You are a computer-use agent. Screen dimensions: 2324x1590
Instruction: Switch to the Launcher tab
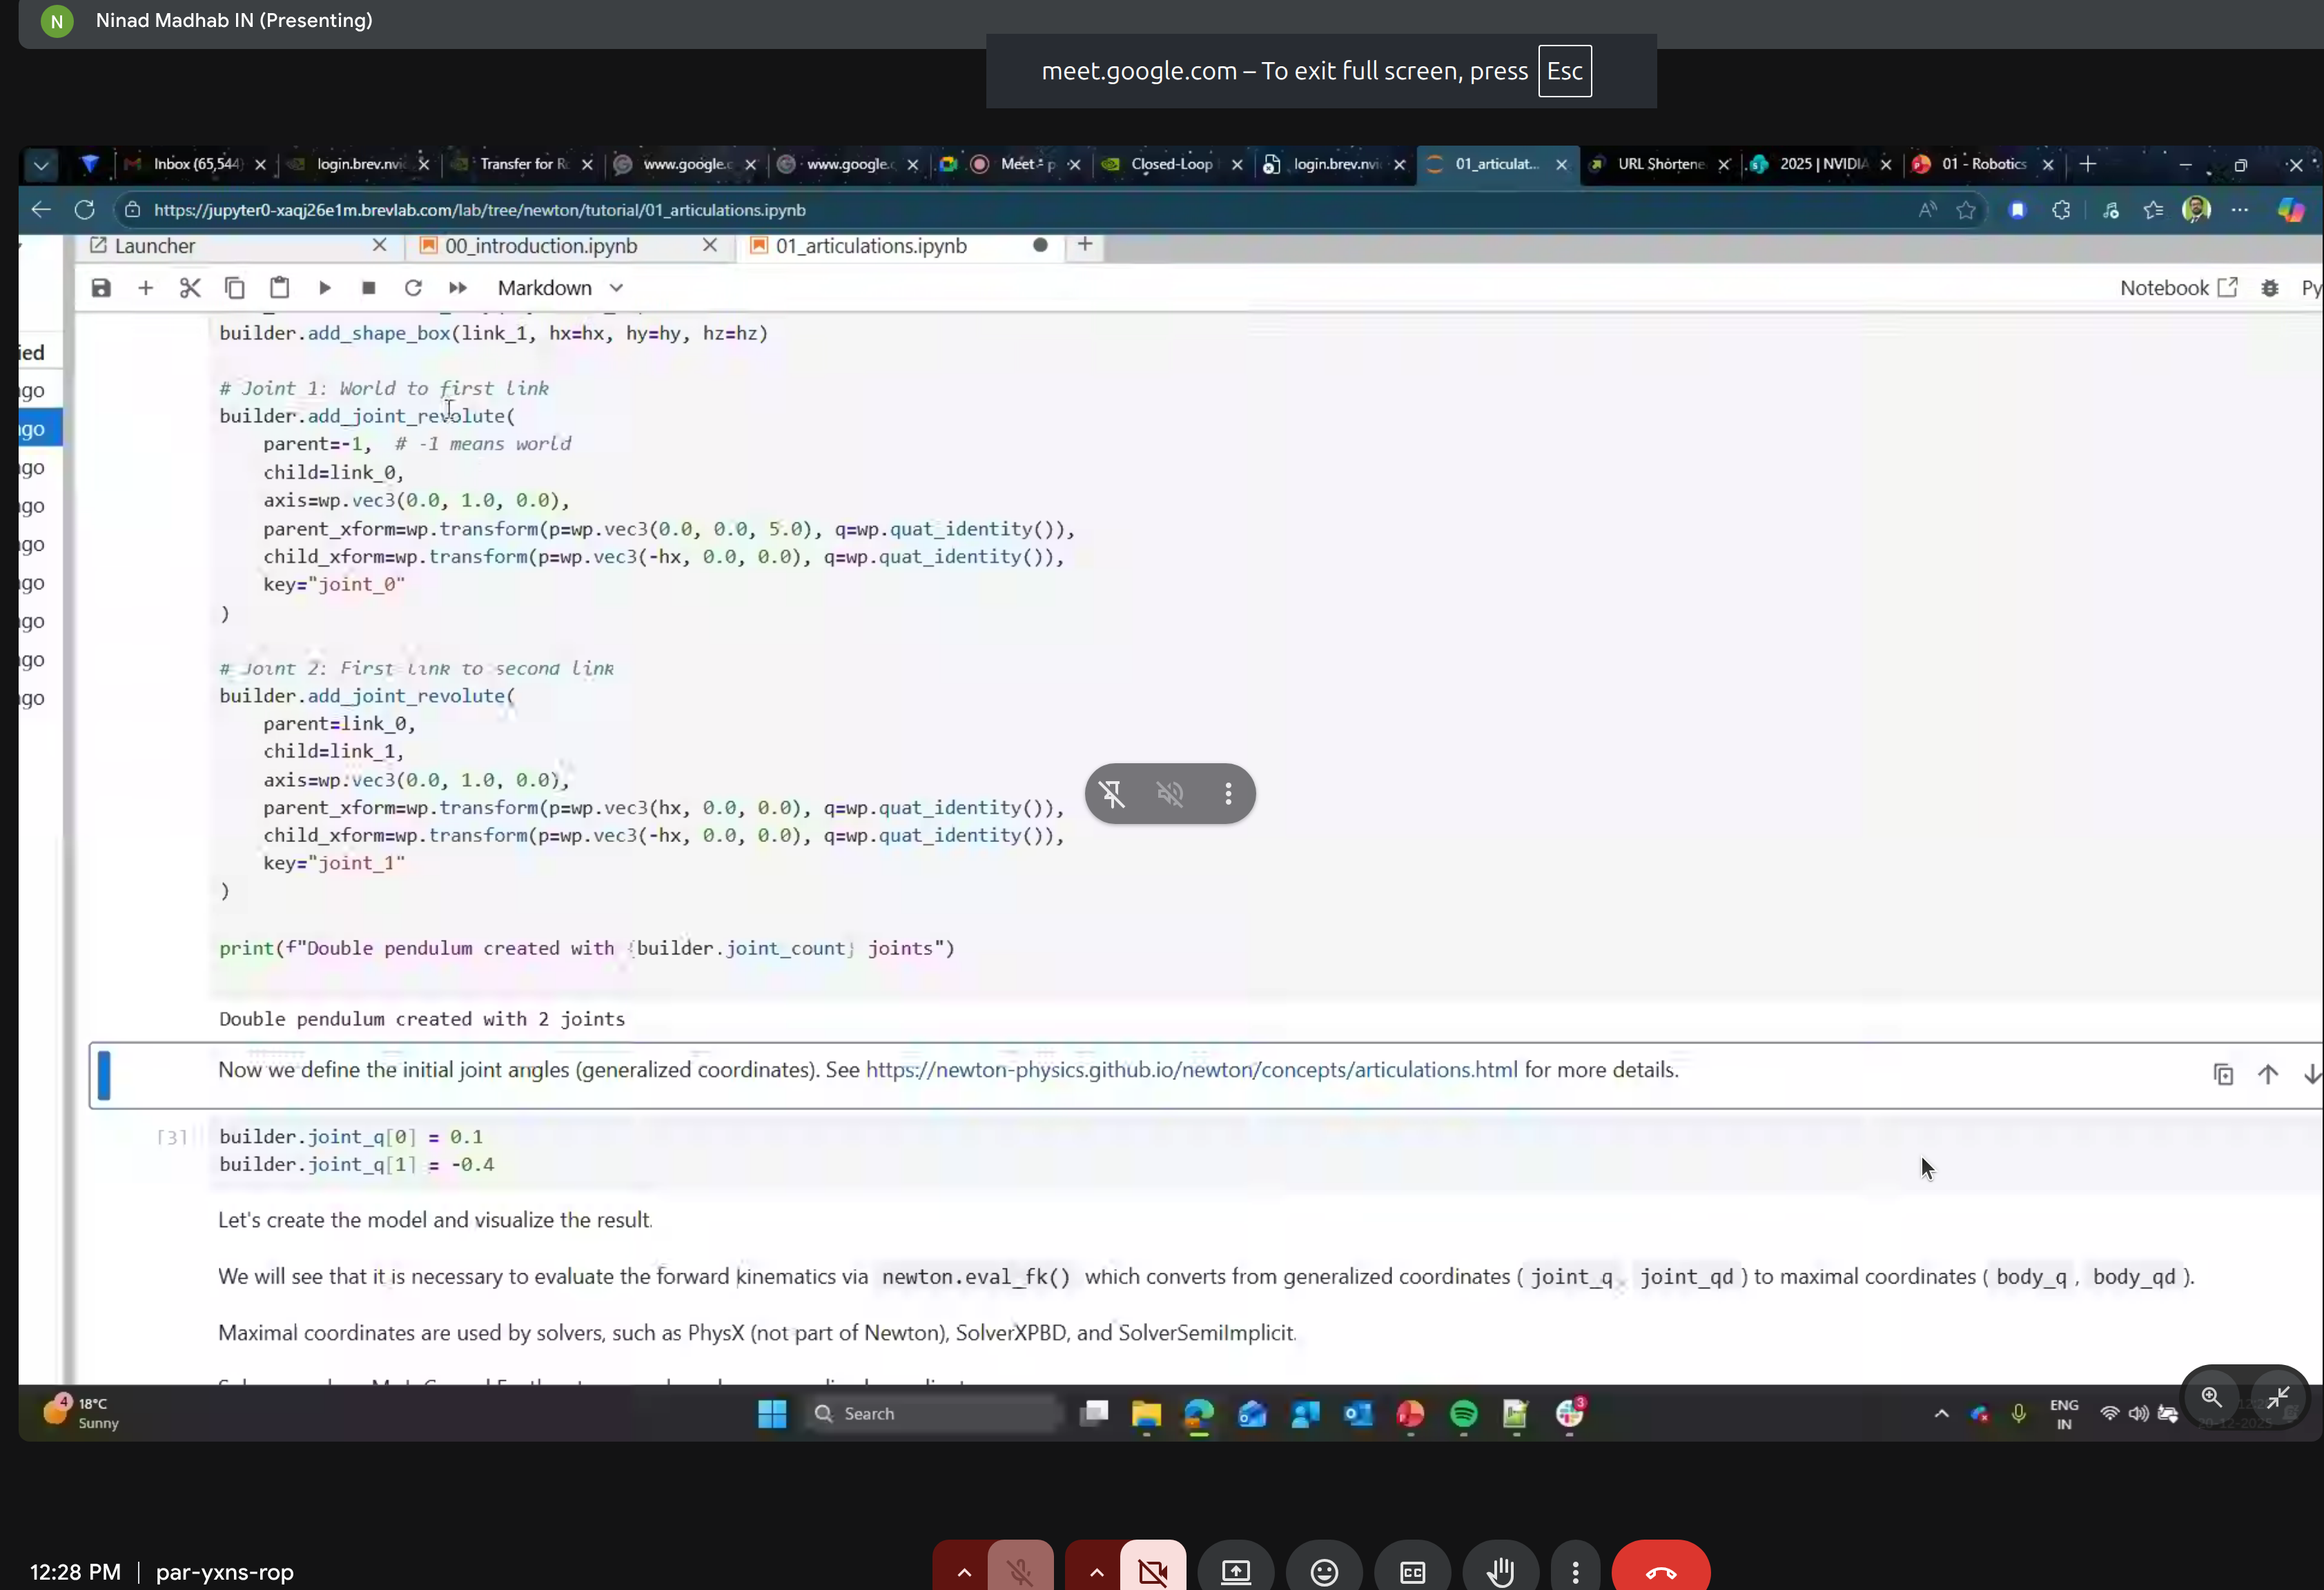(155, 245)
